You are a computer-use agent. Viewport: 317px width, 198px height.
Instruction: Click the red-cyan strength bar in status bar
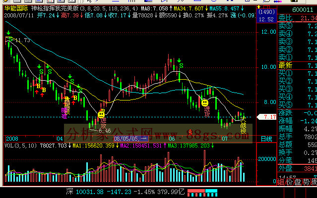[202, 193]
